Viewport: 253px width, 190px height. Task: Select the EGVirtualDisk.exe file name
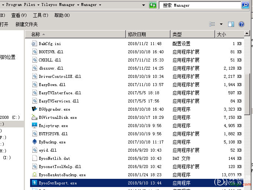coord(58,117)
